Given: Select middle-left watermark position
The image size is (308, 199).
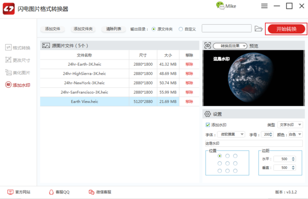Looking at the screenshot, I should tap(220, 163).
